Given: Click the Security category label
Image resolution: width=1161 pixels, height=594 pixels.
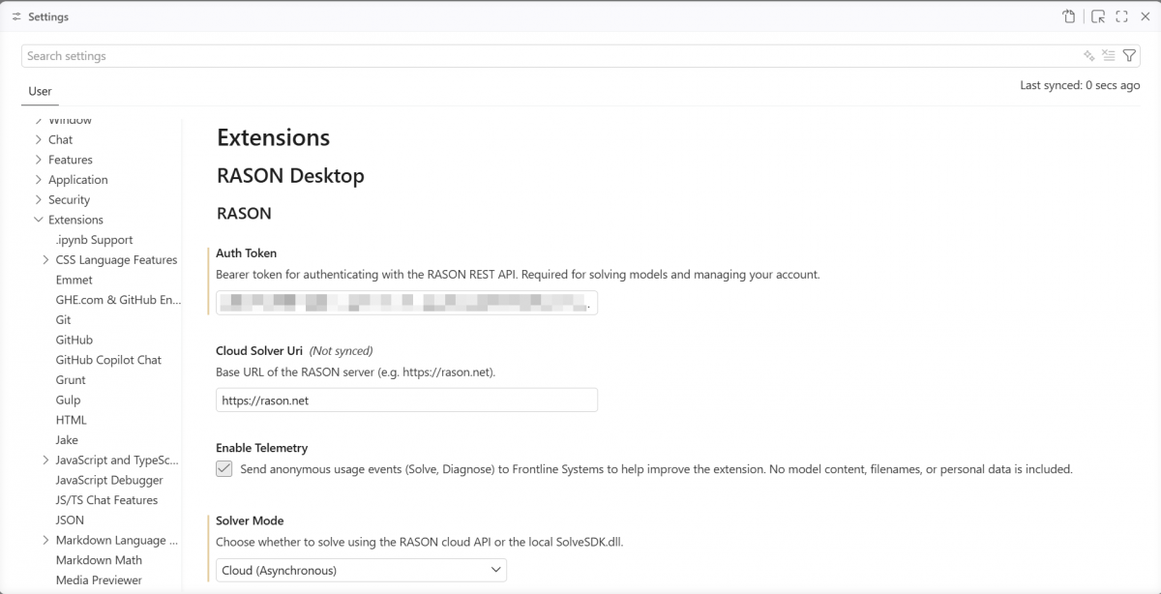Looking at the screenshot, I should point(69,200).
